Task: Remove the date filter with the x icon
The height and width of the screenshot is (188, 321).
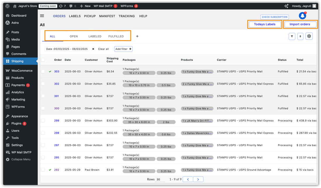Action: [x=93, y=49]
